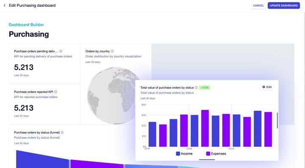Click 'KPI for rejected purchase orders' description
305x168 pixels.
point(36,97)
